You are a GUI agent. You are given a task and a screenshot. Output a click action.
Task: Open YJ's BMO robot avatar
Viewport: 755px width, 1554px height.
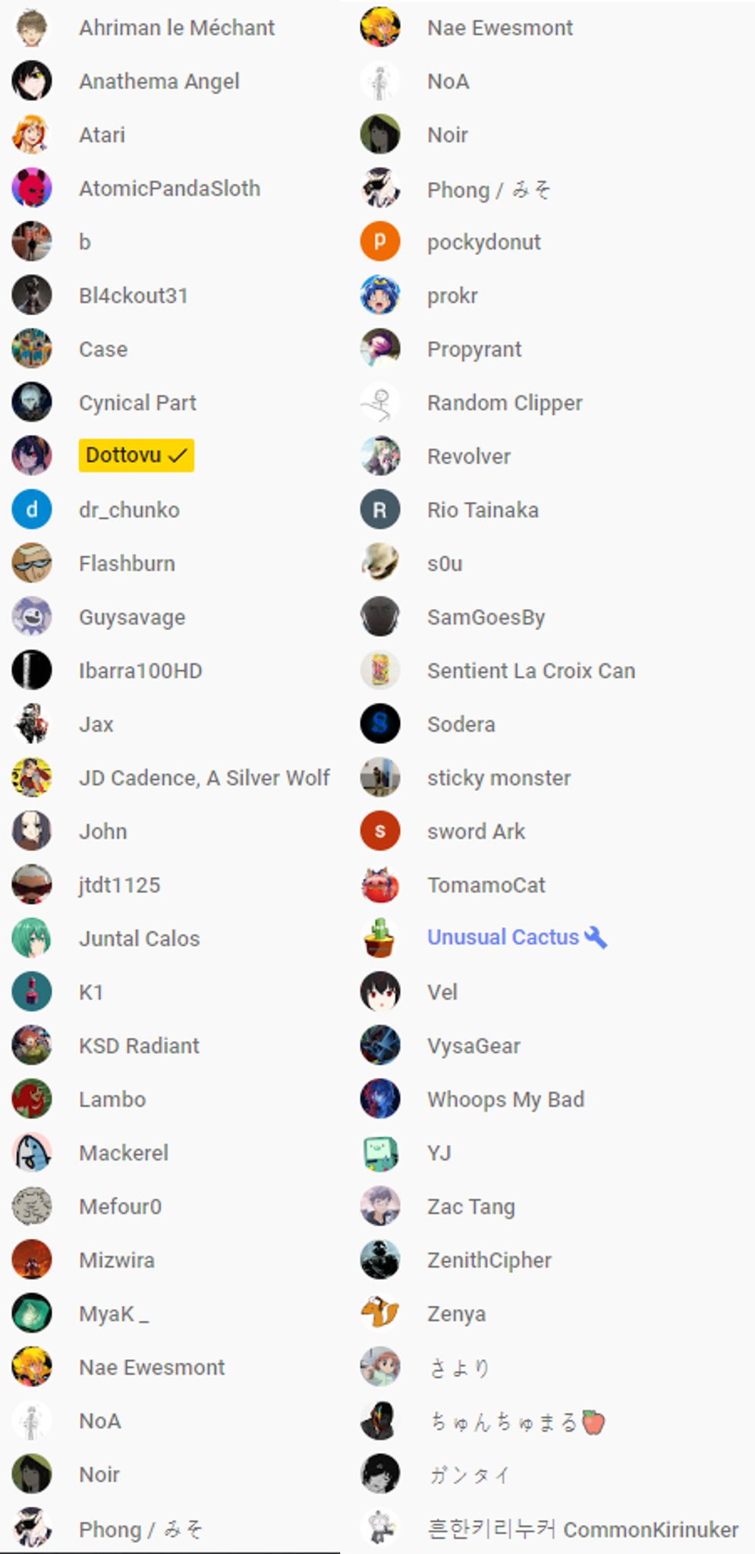tap(380, 1152)
